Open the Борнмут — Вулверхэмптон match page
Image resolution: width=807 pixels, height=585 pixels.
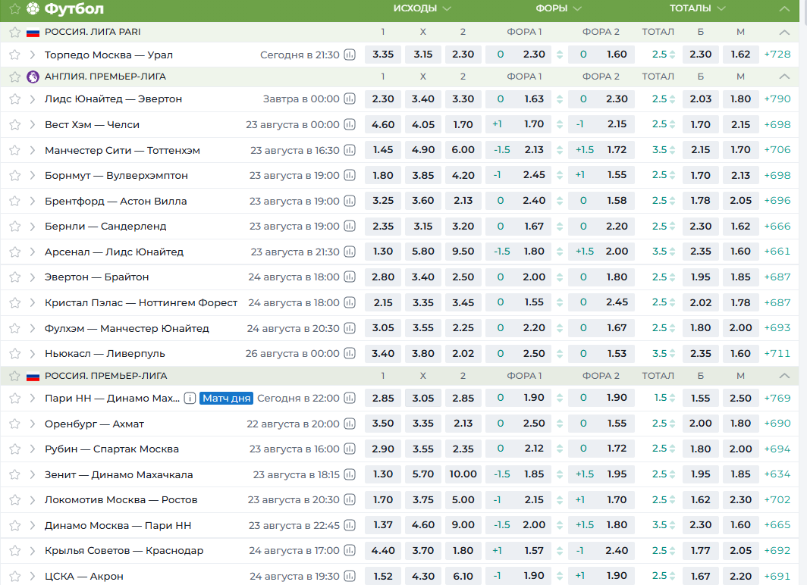point(116,175)
